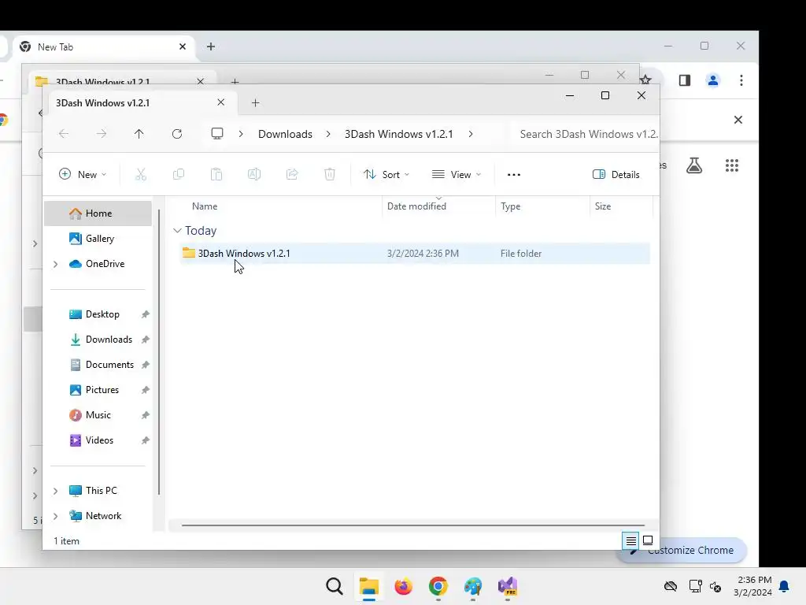The width and height of the screenshot is (806, 605).
Task: Go forward with the right arrow button
Action: pyautogui.click(x=102, y=134)
